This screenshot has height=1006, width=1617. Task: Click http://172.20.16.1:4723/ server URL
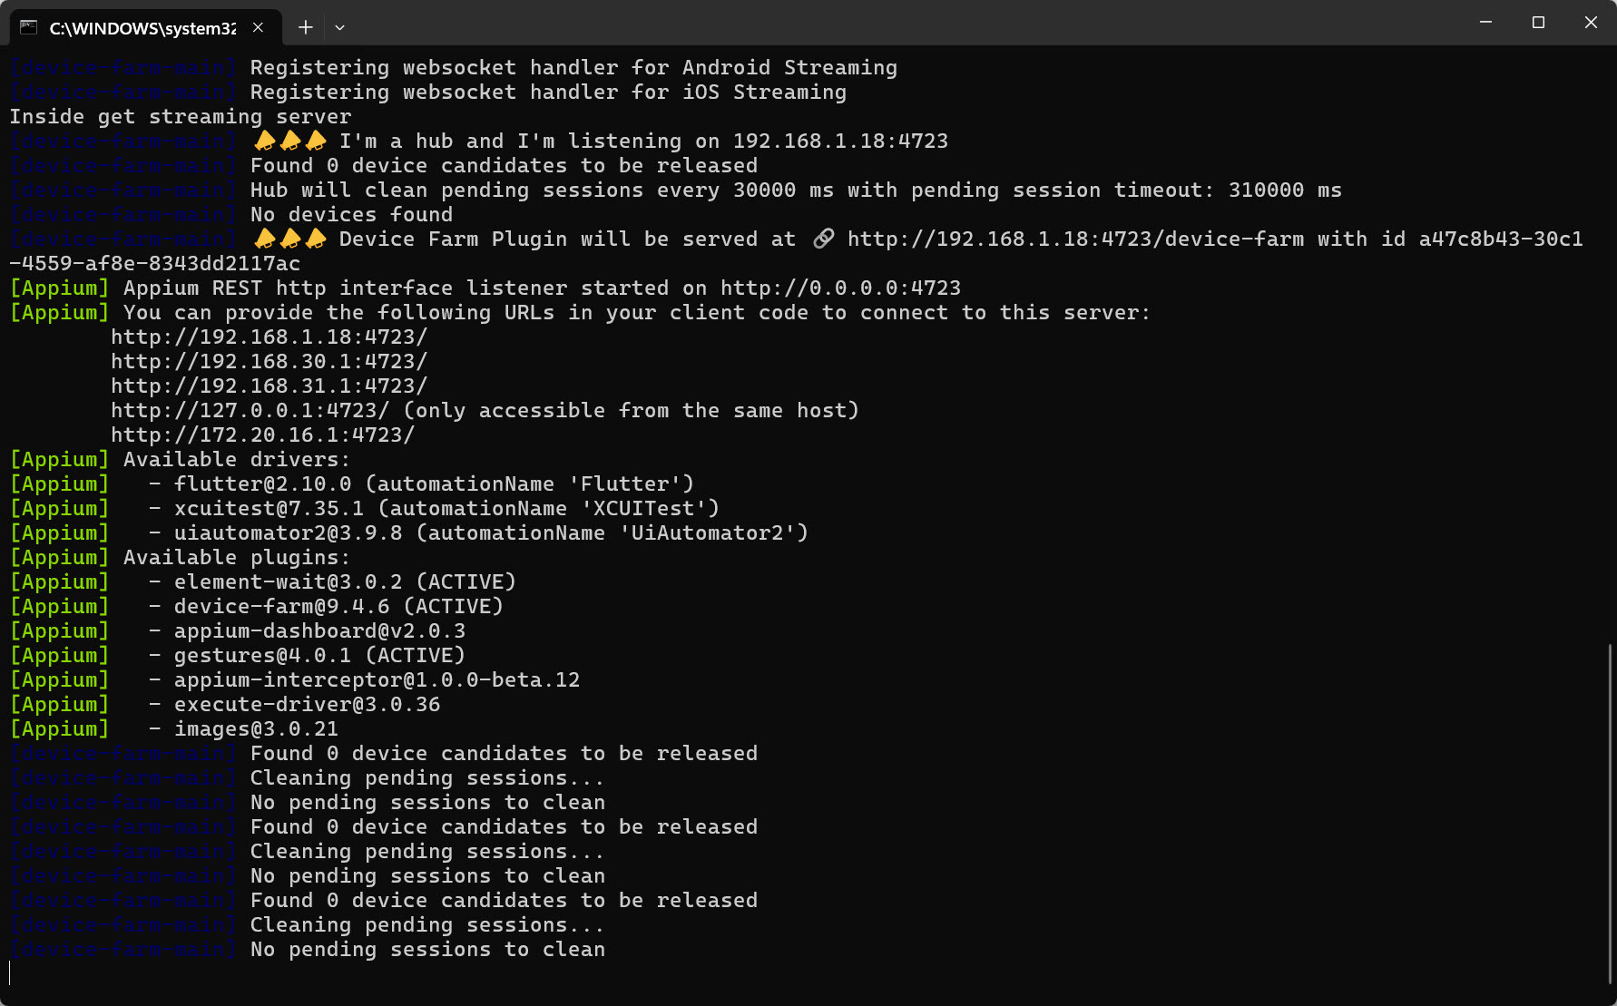point(262,435)
